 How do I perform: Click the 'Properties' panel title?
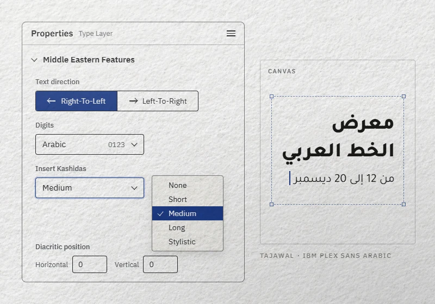pos(52,34)
